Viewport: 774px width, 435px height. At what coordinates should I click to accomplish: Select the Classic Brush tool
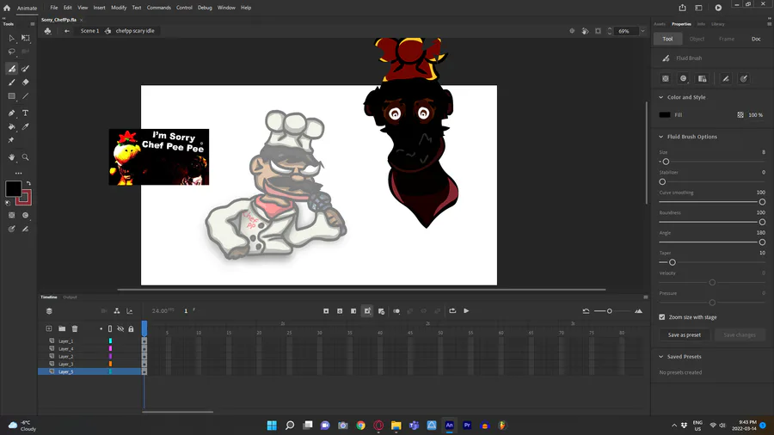pyautogui.click(x=11, y=83)
